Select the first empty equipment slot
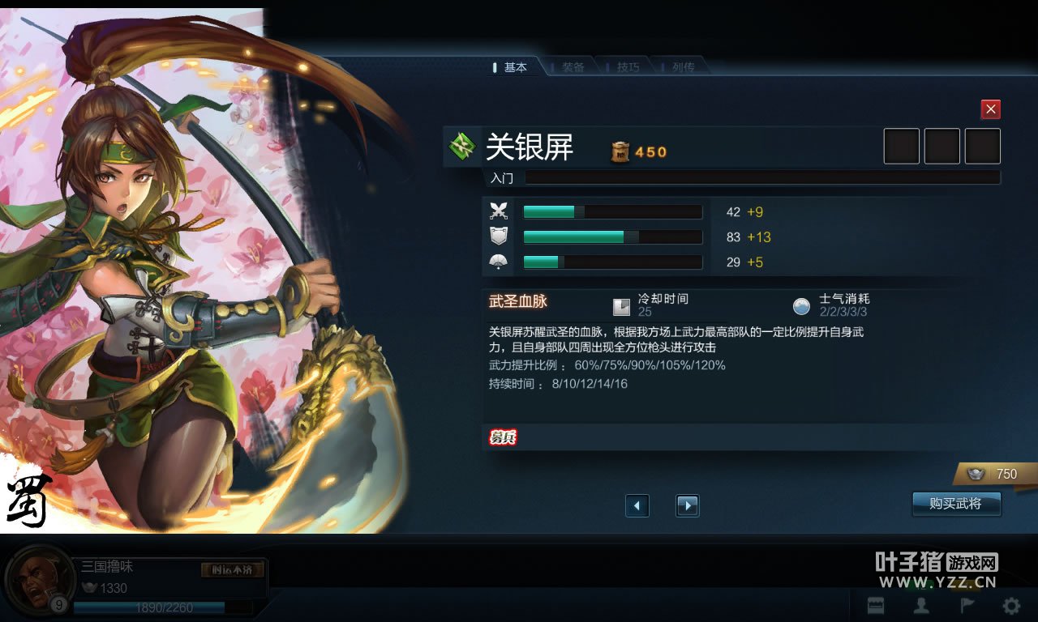The width and height of the screenshot is (1038, 622). [x=901, y=147]
